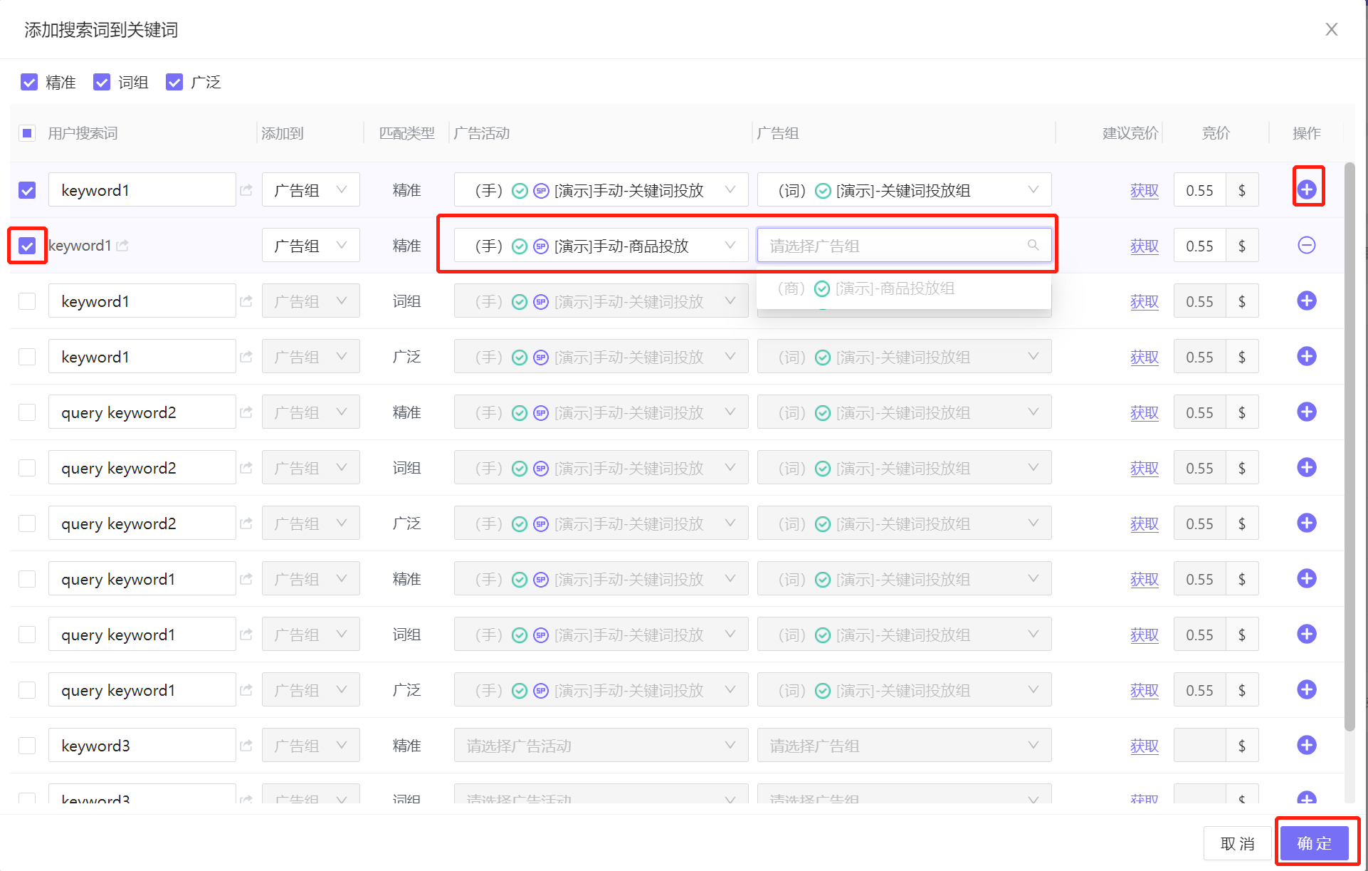Click 获取 link in first keyword1 row
This screenshot has width=1368, height=871.
1145,191
